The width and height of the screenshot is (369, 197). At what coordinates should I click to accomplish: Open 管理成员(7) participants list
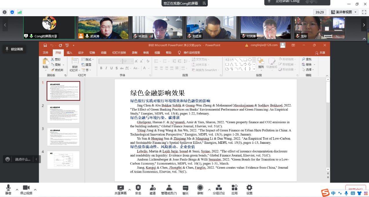pos(169,189)
